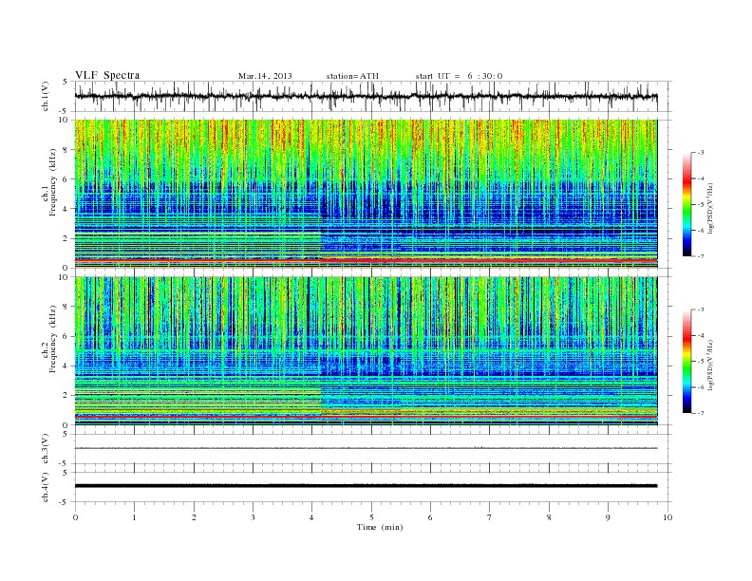This screenshot has width=752, height=581.
Task: Click the "start UT = 6 :30: 0" label
Action: click(459, 76)
